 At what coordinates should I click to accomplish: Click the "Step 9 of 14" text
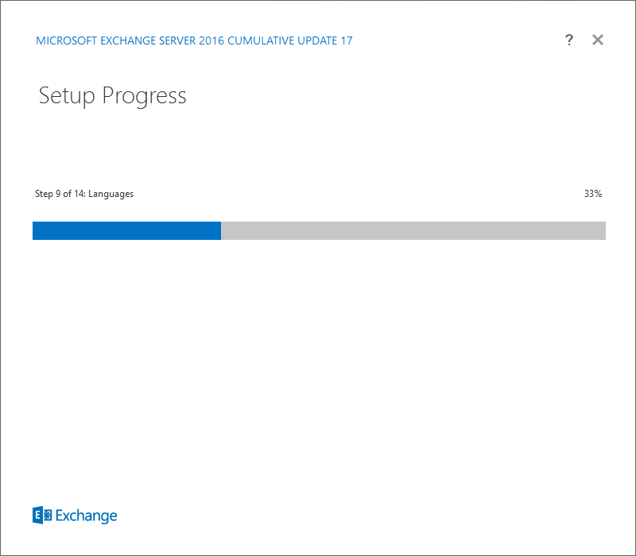click(60, 194)
